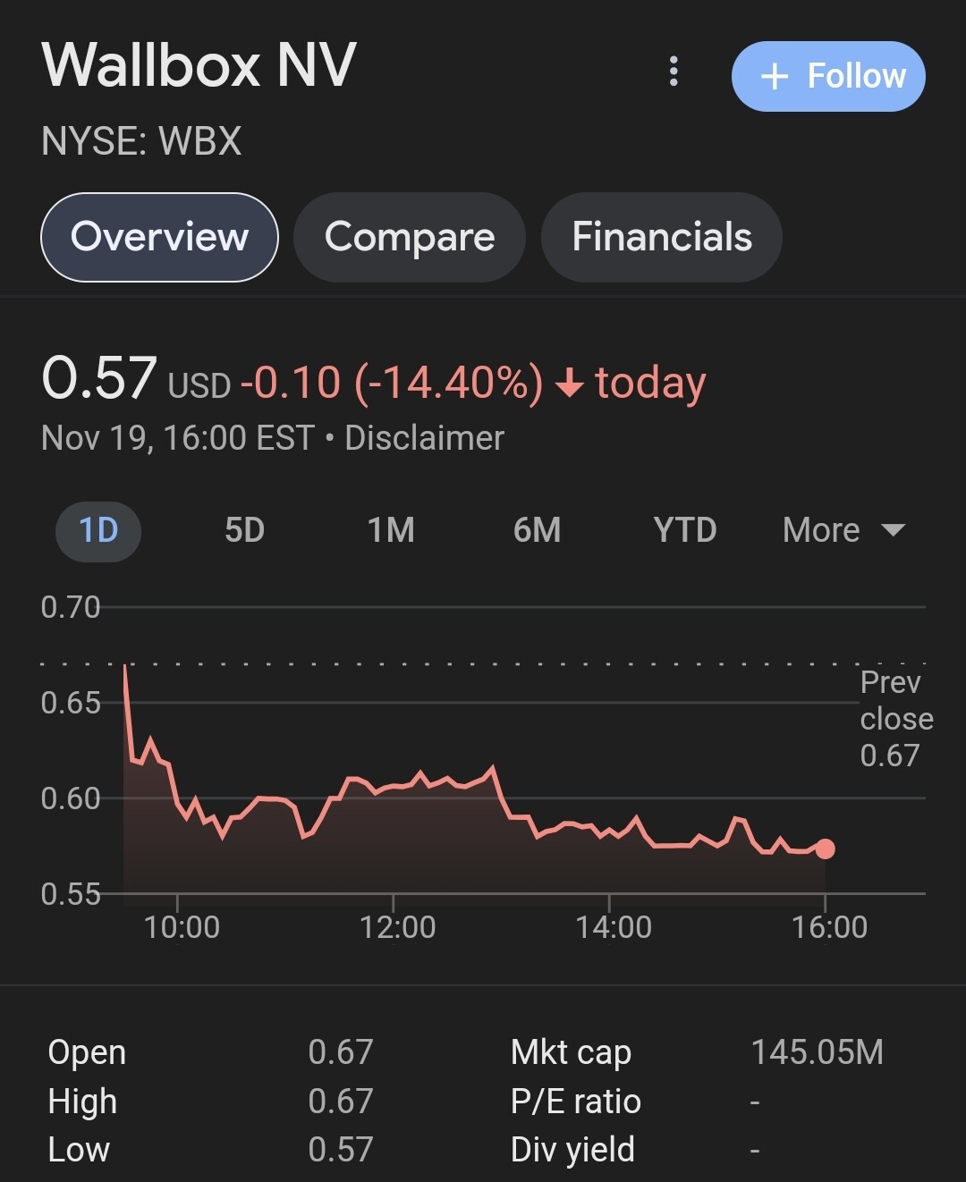Tap the chart at the 12:00 mark
Image resolution: width=966 pixels, height=1182 pixels.
click(394, 805)
